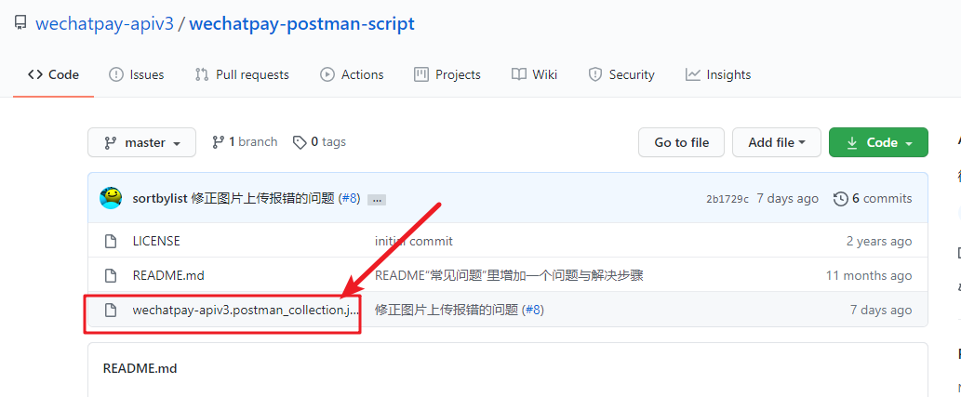
Task: Click the '2 years ago' timestamp of LICENSE
Action: pyautogui.click(x=879, y=241)
